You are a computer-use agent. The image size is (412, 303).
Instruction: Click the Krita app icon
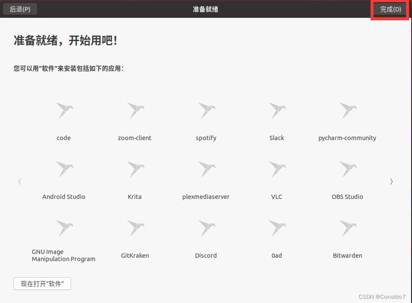(136, 169)
